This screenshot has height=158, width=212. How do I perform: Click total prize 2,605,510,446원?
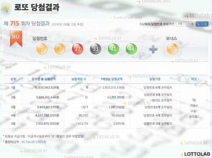tap(47, 97)
